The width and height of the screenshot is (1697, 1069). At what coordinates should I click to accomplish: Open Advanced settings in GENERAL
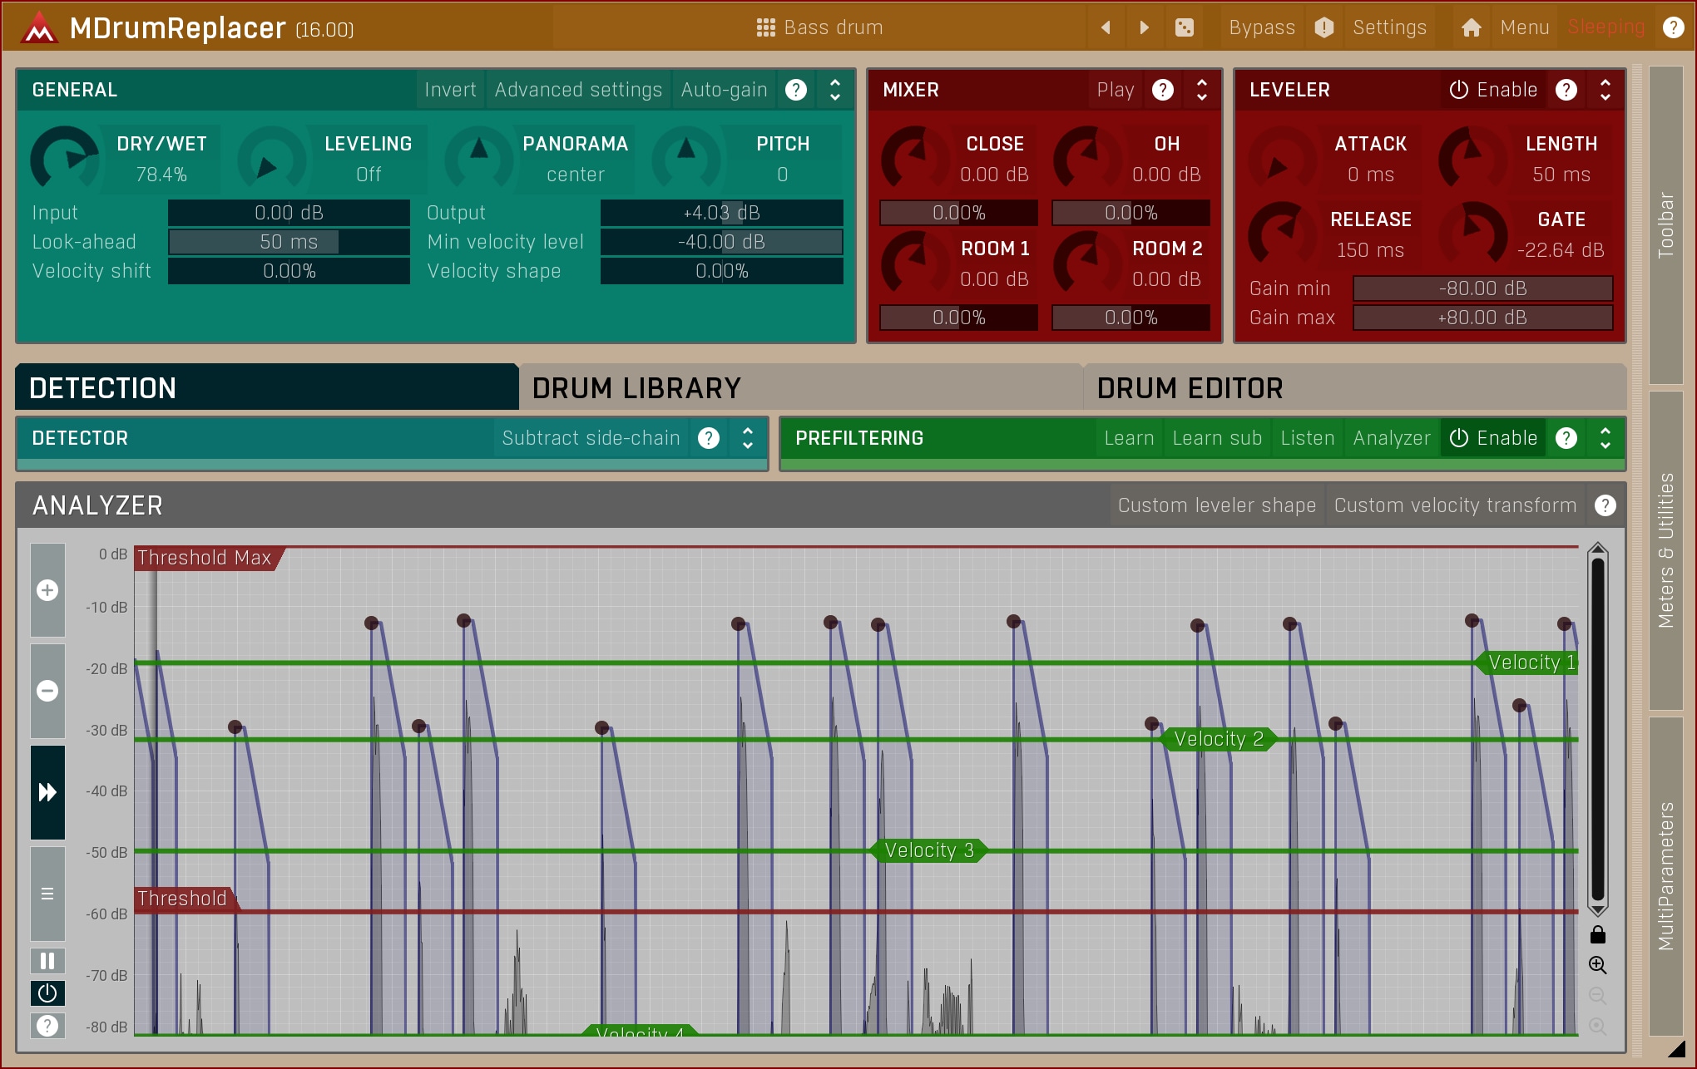tap(578, 90)
